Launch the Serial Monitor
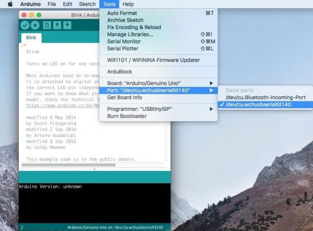Screen dimensions: 313x231 [159, 42]
